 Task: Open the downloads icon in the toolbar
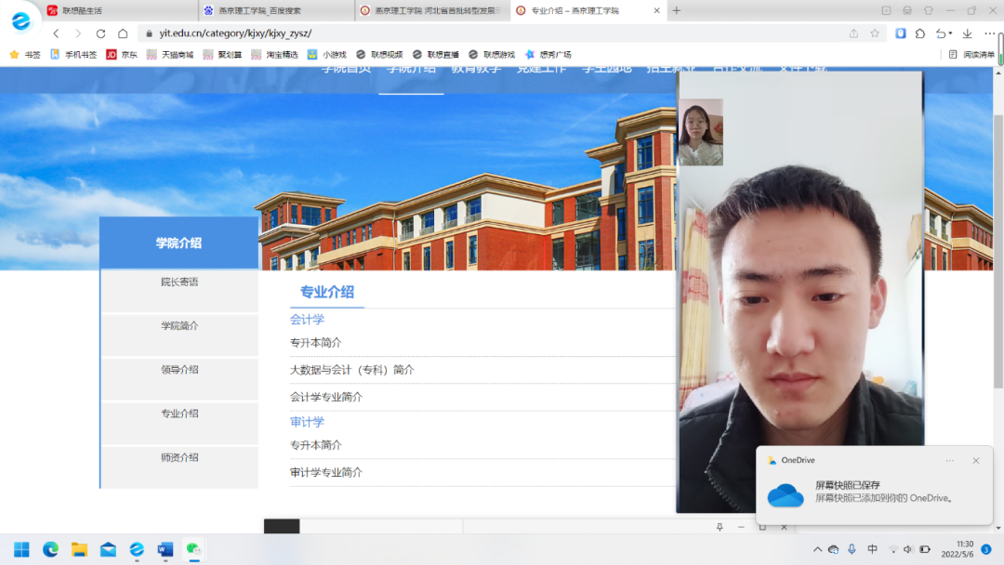(x=967, y=33)
